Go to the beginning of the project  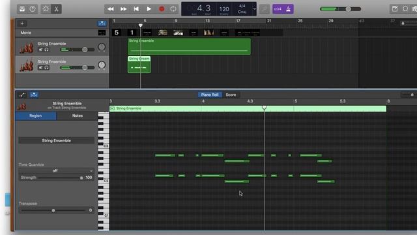point(136,8)
